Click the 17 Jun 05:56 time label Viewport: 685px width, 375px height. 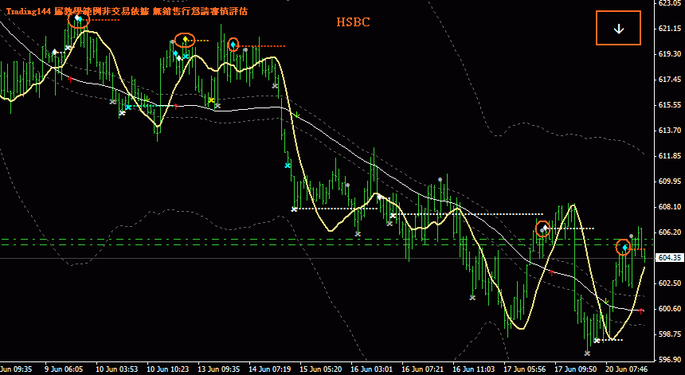(526, 369)
